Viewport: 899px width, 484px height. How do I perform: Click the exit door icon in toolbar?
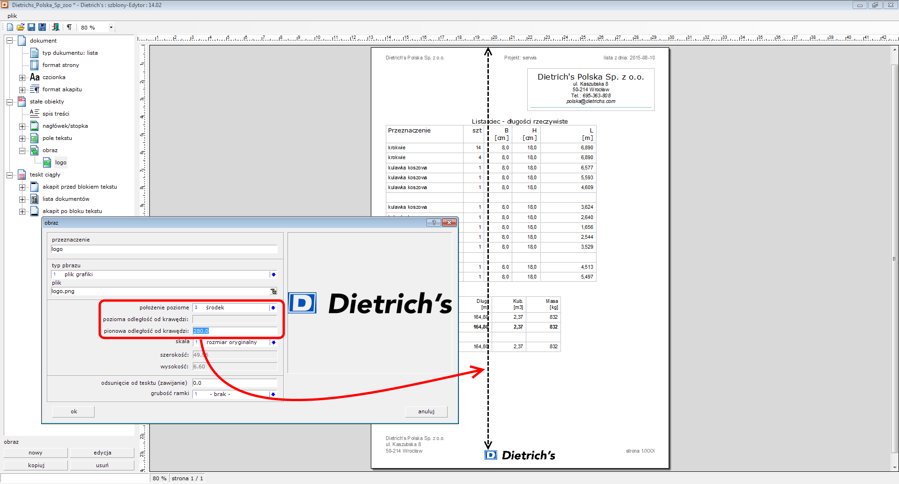point(56,27)
